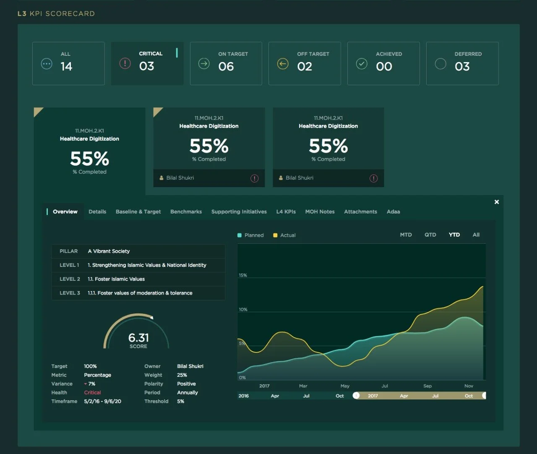Click the red variance down arrow
The height and width of the screenshot is (454, 537).
click(x=86, y=384)
